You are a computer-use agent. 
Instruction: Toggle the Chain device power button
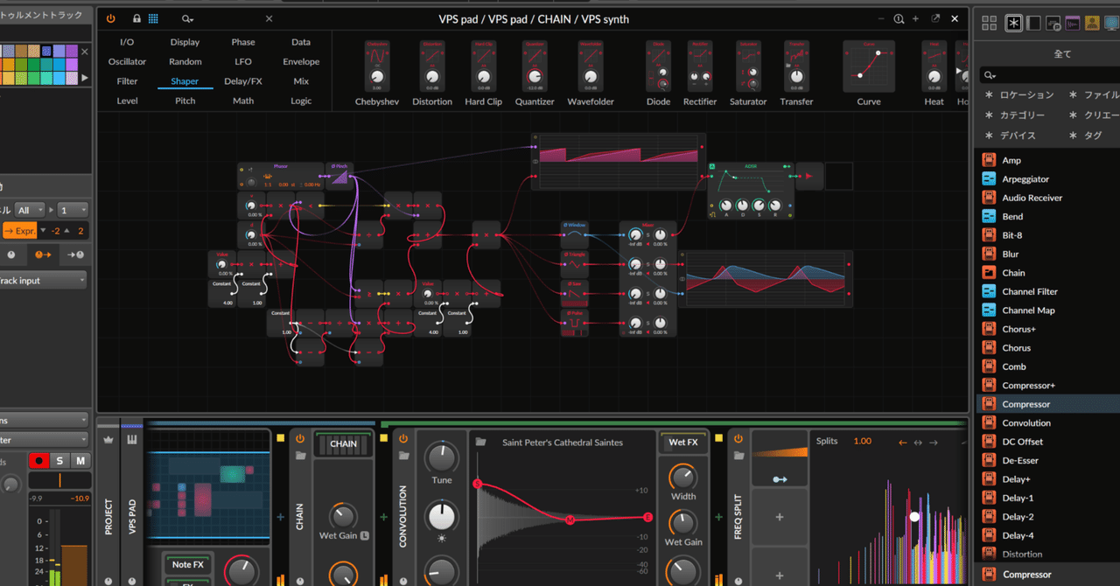300,438
